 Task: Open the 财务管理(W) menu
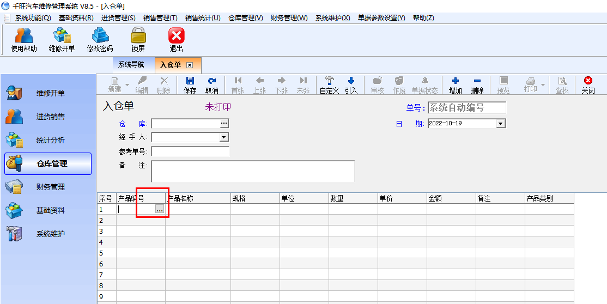(x=289, y=18)
